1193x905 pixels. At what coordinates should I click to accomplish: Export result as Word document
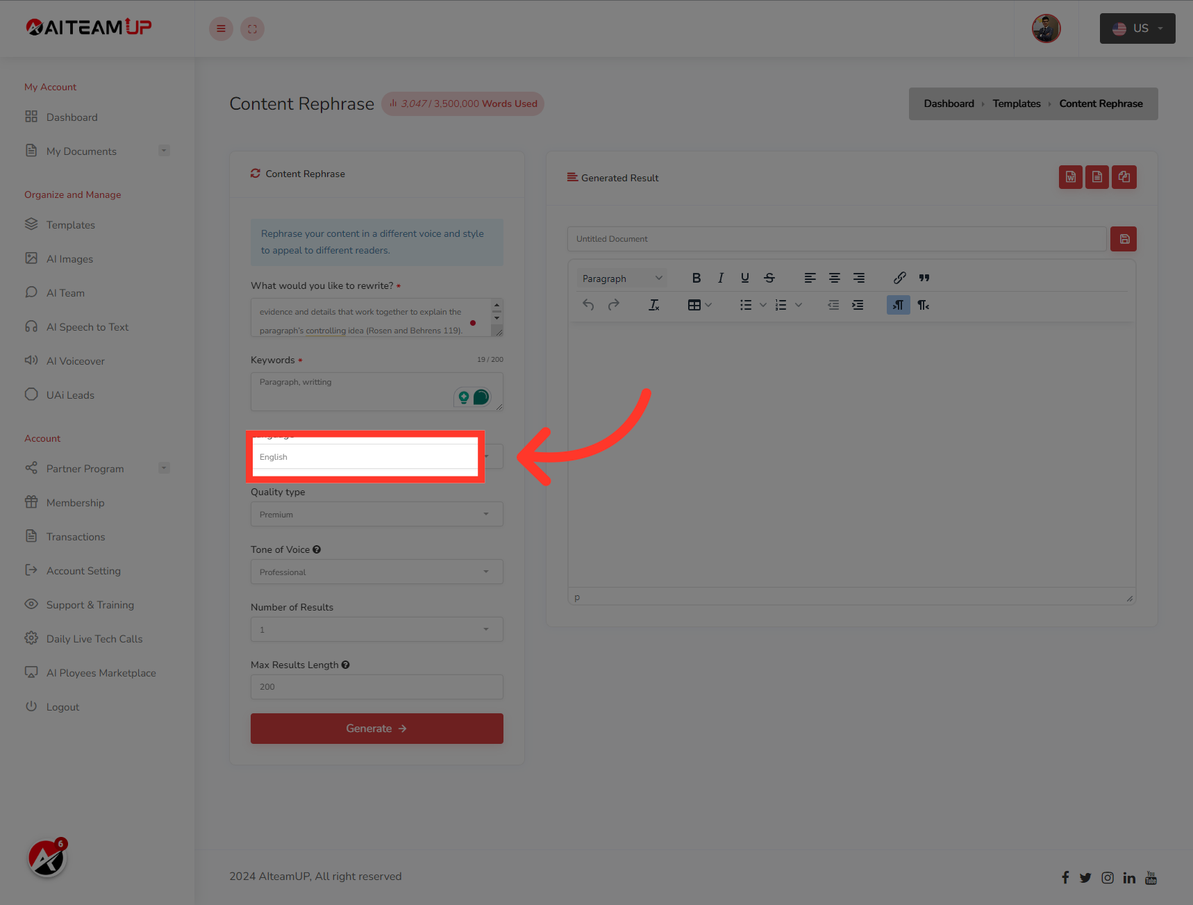pos(1070,177)
